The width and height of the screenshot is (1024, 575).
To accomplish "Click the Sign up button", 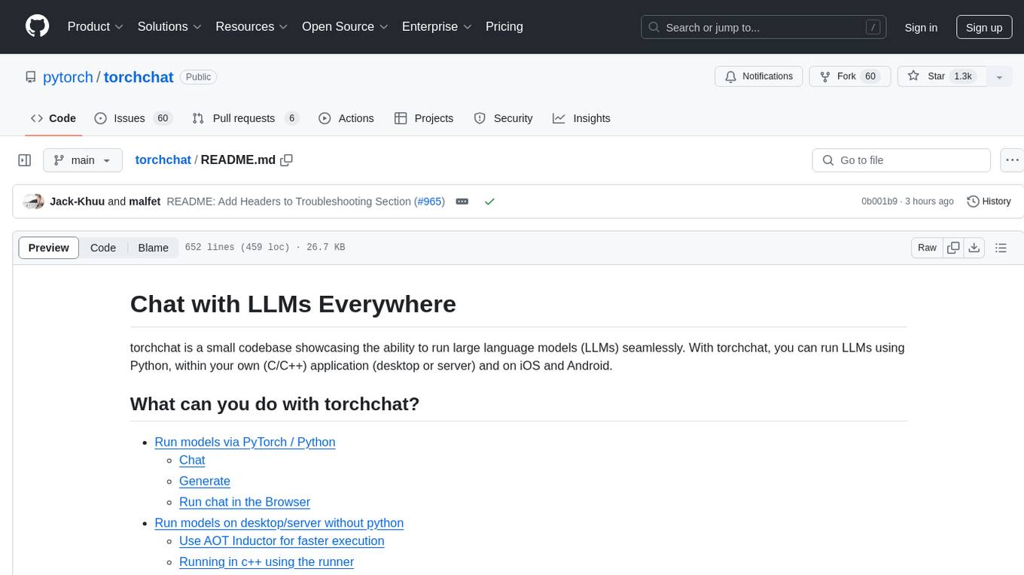I will [984, 27].
